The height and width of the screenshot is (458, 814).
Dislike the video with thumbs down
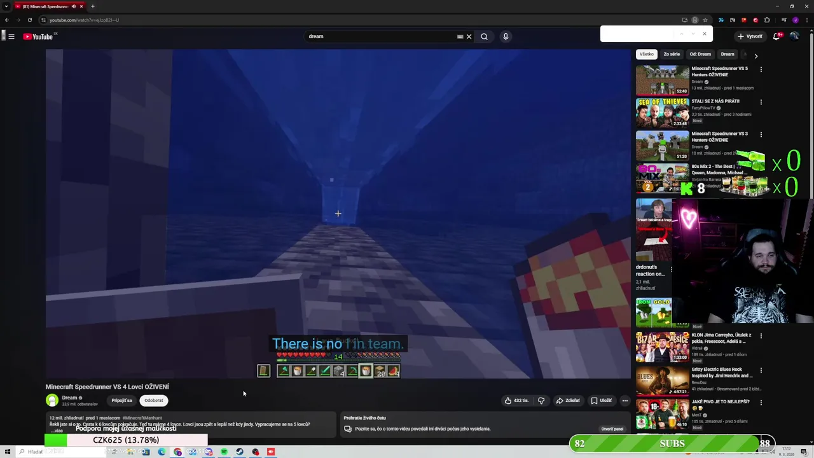[541, 401]
